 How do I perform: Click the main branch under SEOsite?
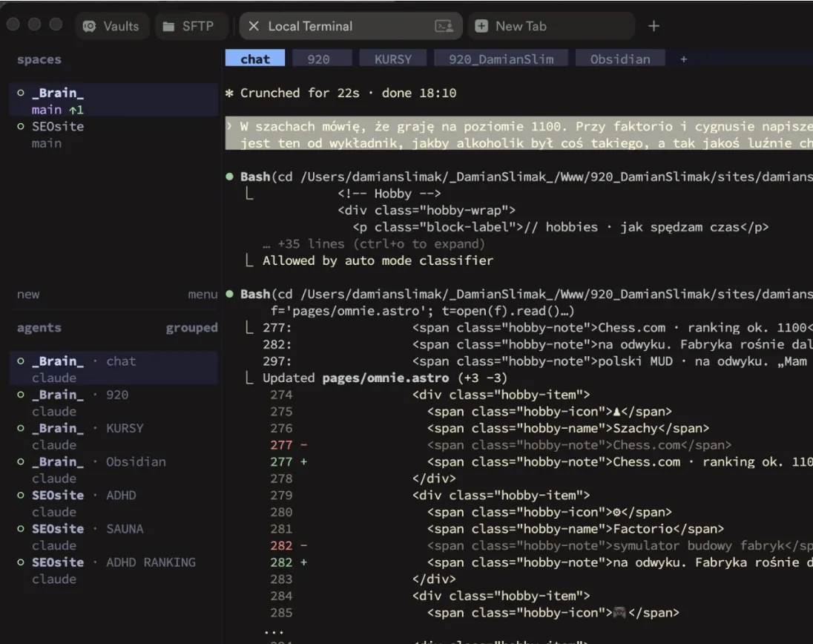47,143
